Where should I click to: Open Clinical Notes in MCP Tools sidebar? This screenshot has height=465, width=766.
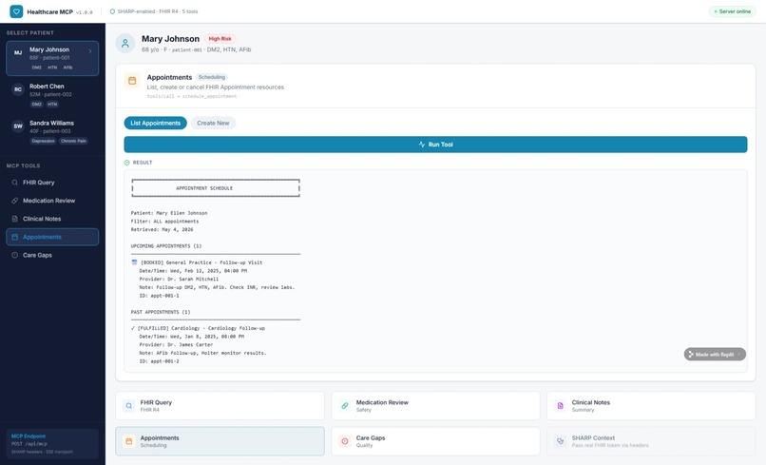coord(52,219)
